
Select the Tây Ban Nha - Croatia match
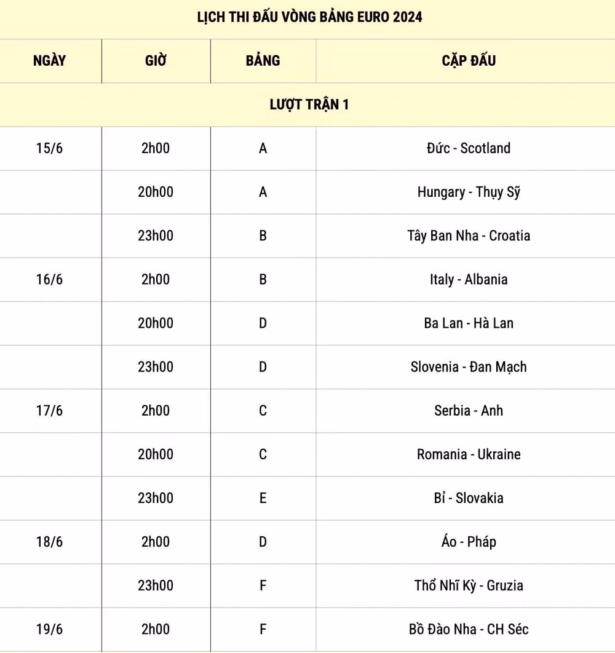point(469,235)
